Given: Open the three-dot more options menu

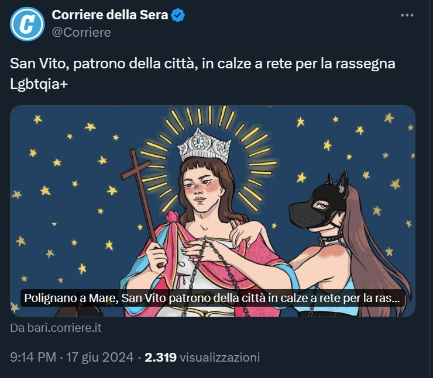Looking at the screenshot, I should 408,15.
